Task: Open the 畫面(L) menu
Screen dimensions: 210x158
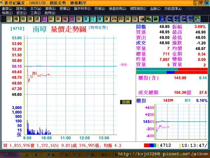Action: coord(7,8)
